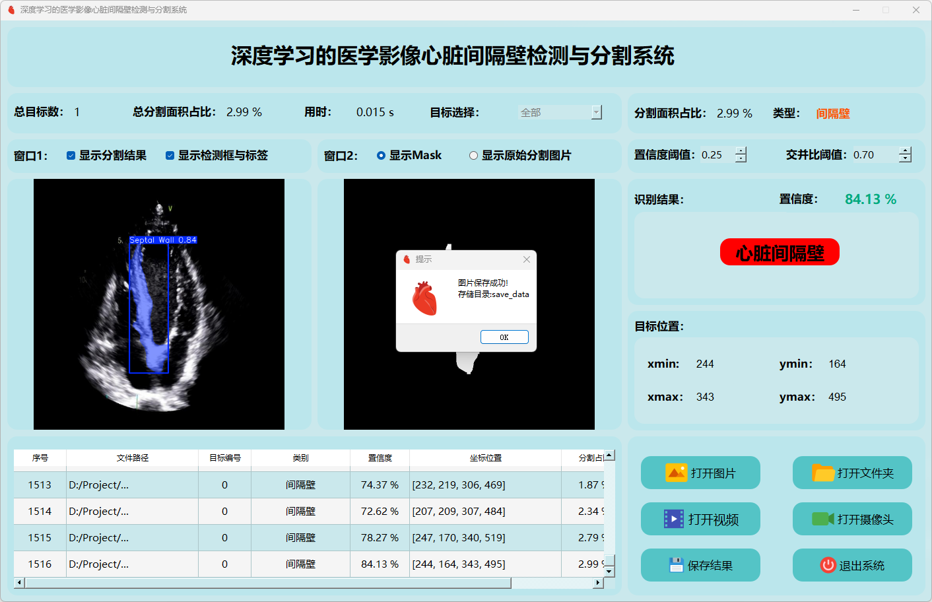
Task: Click the red heart icon in dialog
Action: (424, 298)
